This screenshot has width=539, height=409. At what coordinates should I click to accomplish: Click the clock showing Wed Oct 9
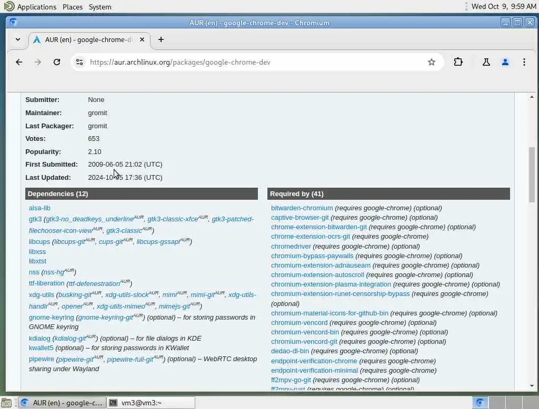[x=503, y=6]
